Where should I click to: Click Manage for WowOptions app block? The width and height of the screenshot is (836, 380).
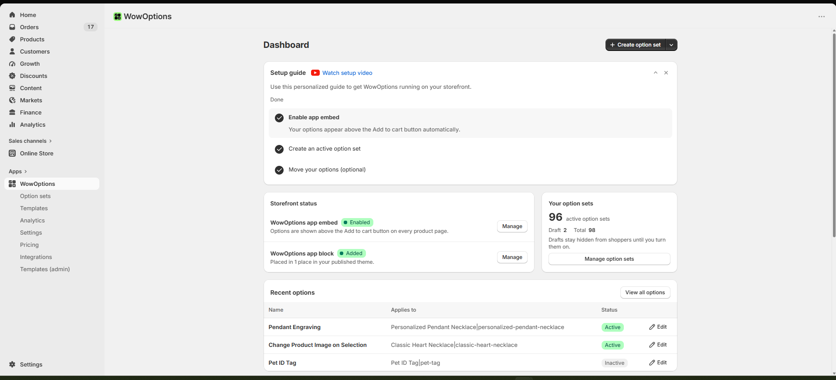pos(512,257)
